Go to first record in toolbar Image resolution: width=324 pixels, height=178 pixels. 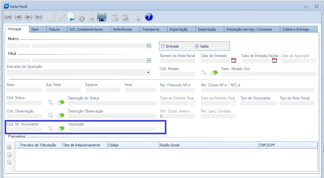(x=8, y=17)
